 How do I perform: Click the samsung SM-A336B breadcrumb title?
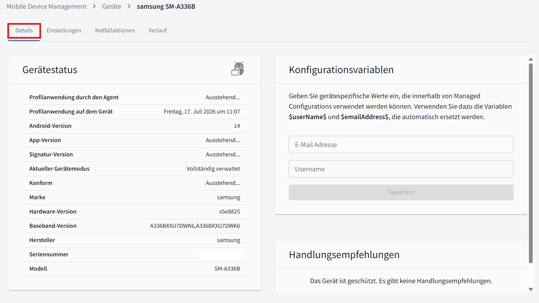pyautogui.click(x=166, y=7)
